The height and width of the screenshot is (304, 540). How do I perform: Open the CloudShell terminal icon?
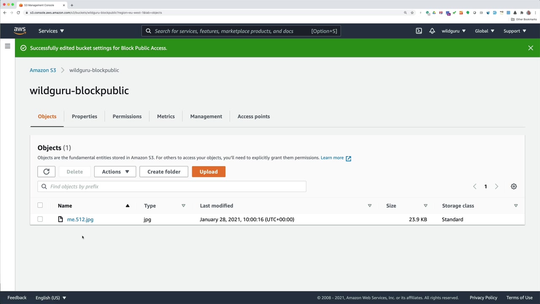click(x=419, y=31)
